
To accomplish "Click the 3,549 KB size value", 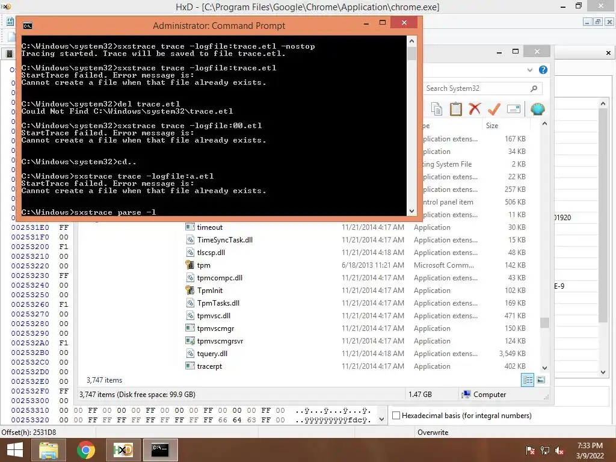I will [513, 354].
